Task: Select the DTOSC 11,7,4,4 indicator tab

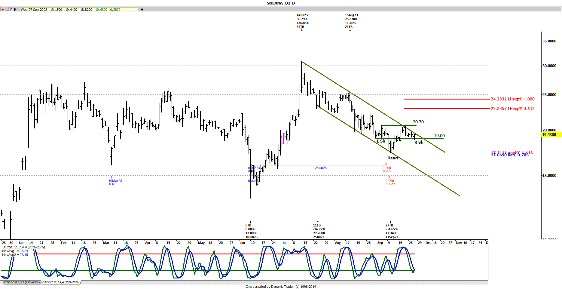Action: click(x=61, y=282)
